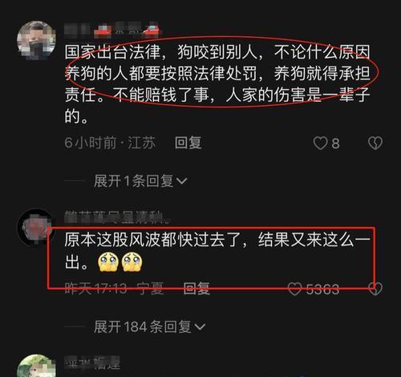Tap the 昨天17:13 宁夏 timestamp
The width and height of the screenshot is (401, 377).
point(114,289)
